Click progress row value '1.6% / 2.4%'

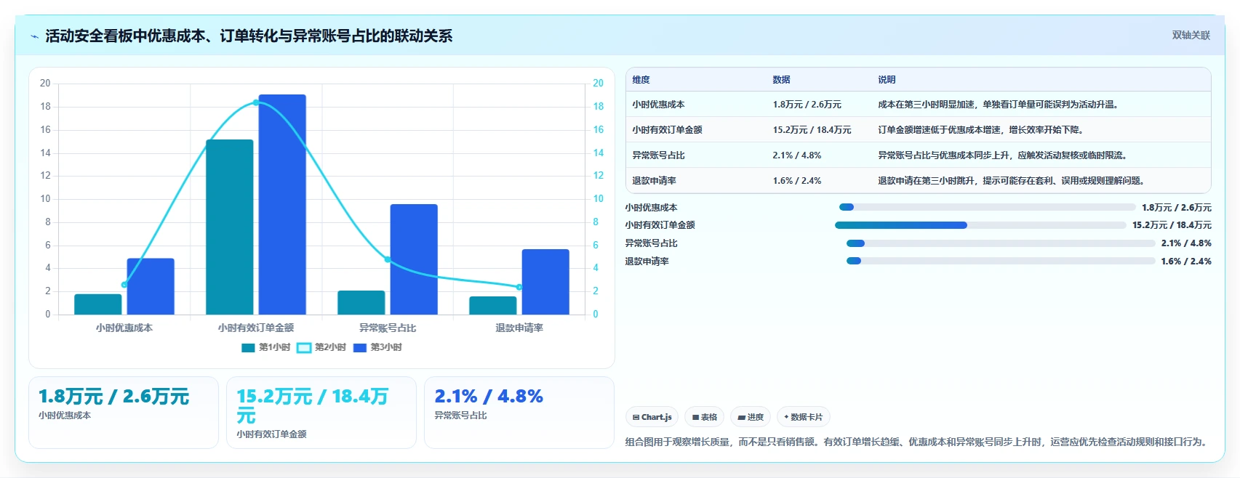click(1186, 262)
